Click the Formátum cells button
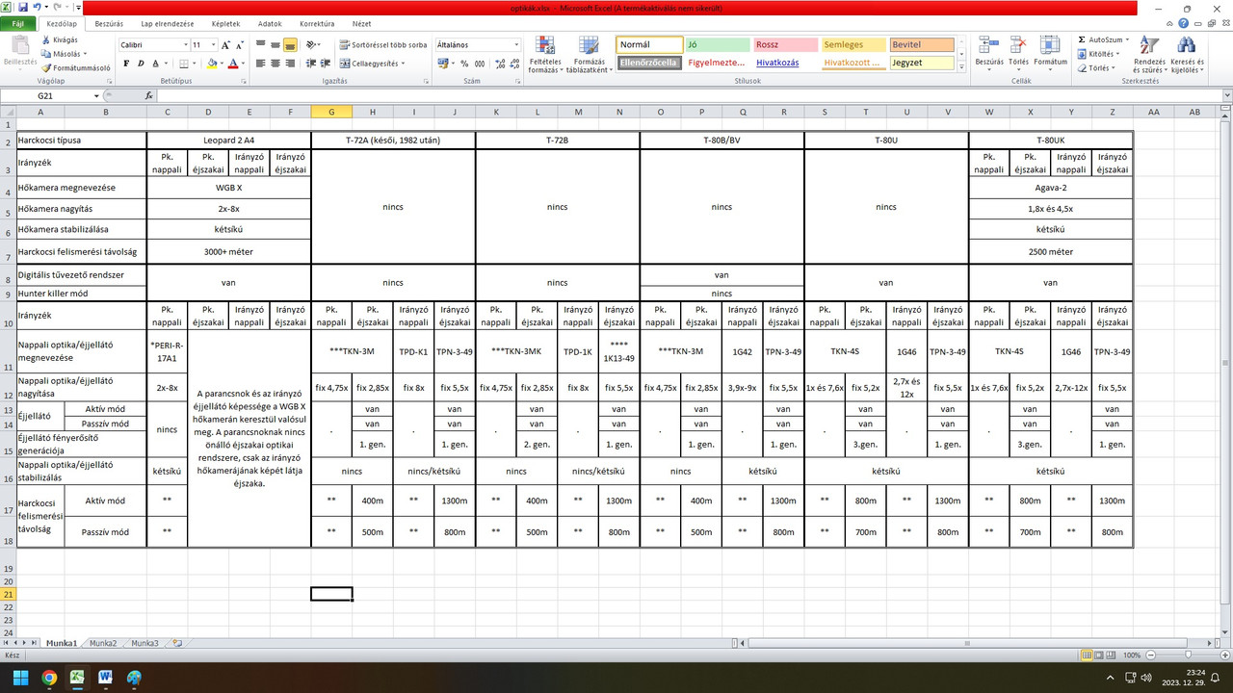Image resolution: width=1233 pixels, height=693 pixels. 1050,52
